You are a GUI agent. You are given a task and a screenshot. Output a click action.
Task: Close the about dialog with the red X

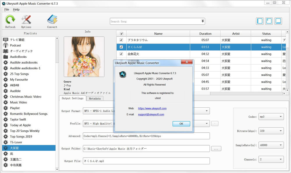[x=187, y=62]
